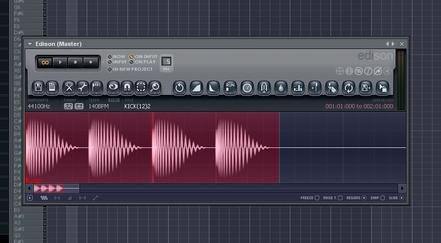Toggle the stereo format button

coord(79,106)
